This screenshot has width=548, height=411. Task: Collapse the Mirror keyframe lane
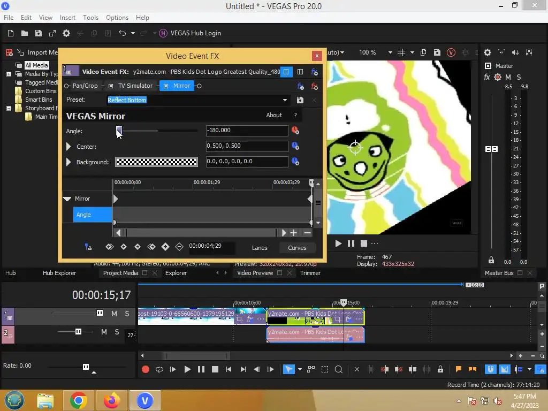point(67,199)
